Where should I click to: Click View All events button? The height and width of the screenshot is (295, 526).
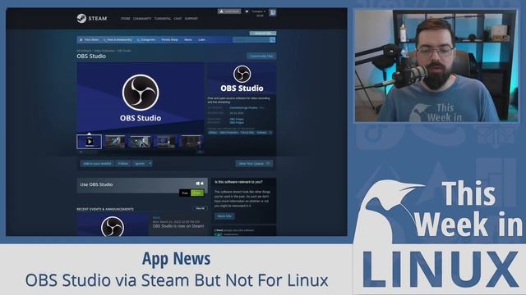200,208
